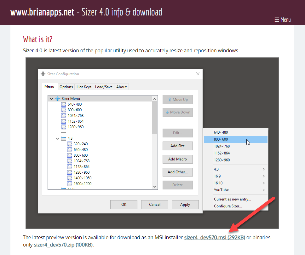Open the About tab
This screenshot has width=305, height=255.
121,87
